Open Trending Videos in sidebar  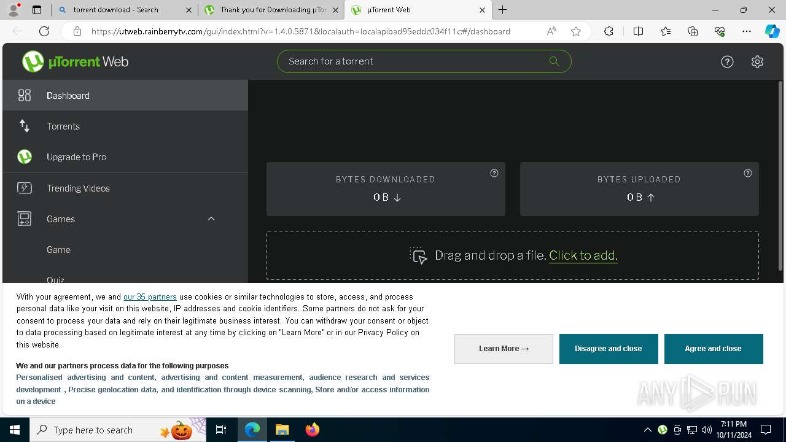pyautogui.click(x=125, y=188)
